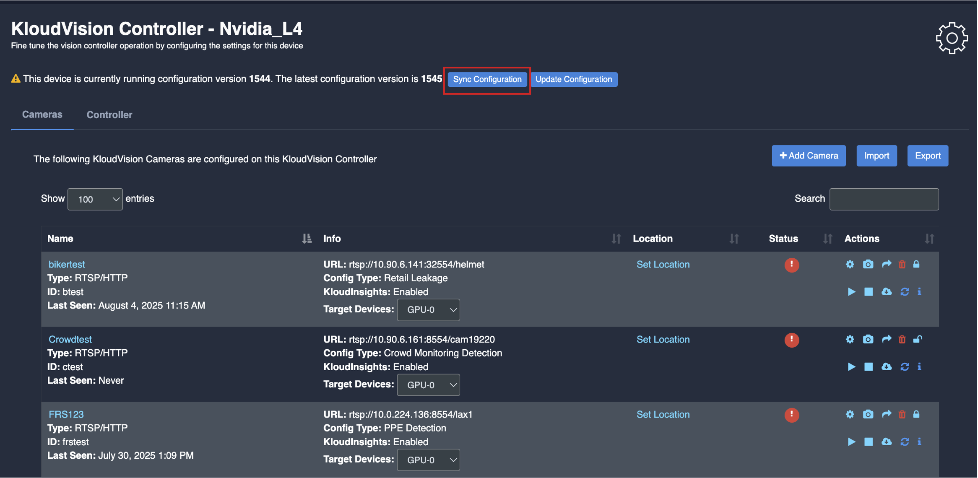This screenshot has width=978, height=478.
Task: Delete the Crowdtest camera with trash icon
Action: click(x=902, y=339)
